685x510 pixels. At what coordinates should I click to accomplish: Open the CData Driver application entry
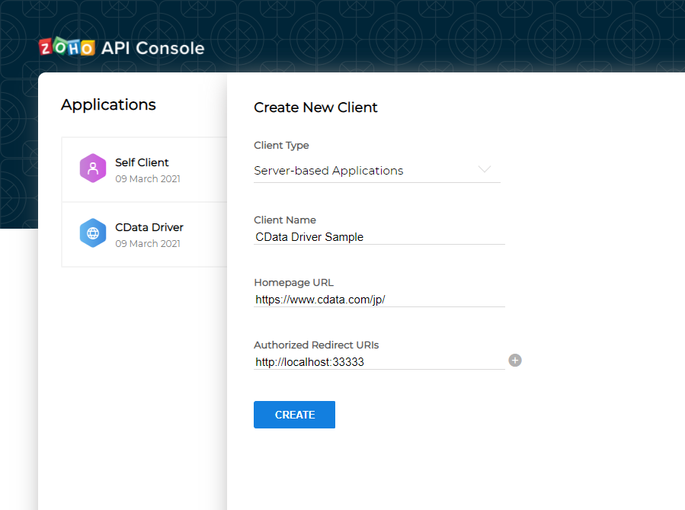tap(145, 235)
